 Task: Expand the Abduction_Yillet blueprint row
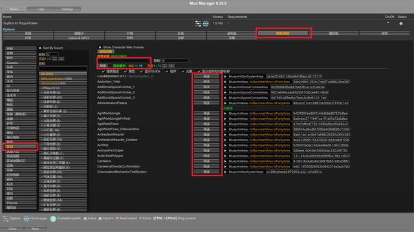[225, 82]
